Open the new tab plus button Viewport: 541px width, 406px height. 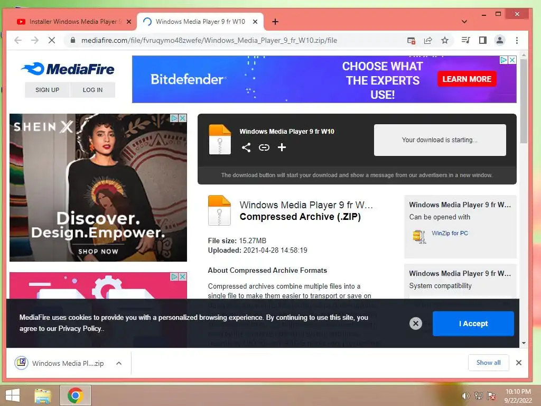(x=275, y=22)
